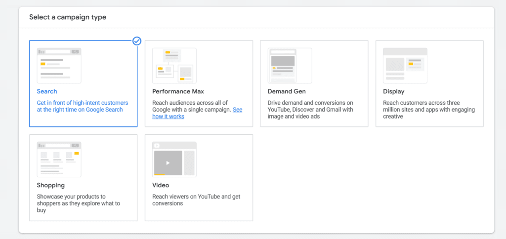Image resolution: width=506 pixels, height=239 pixels.
Task: Select the "Display" title label
Action: tap(394, 91)
